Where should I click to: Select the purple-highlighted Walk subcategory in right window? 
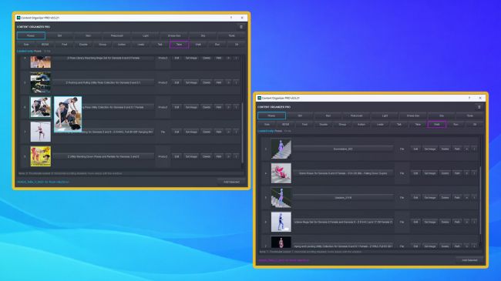coord(437,125)
